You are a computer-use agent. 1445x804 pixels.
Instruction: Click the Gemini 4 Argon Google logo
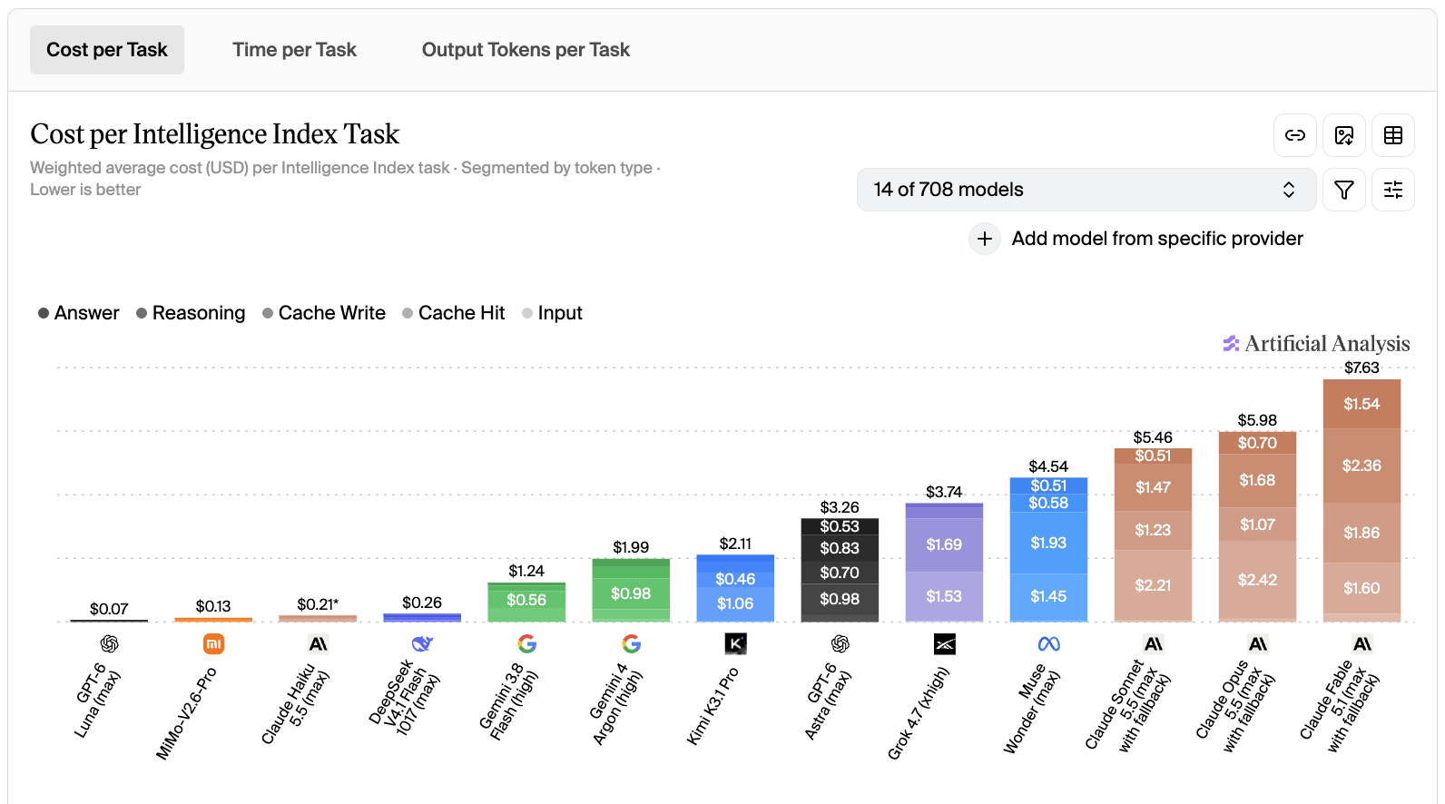(x=631, y=644)
